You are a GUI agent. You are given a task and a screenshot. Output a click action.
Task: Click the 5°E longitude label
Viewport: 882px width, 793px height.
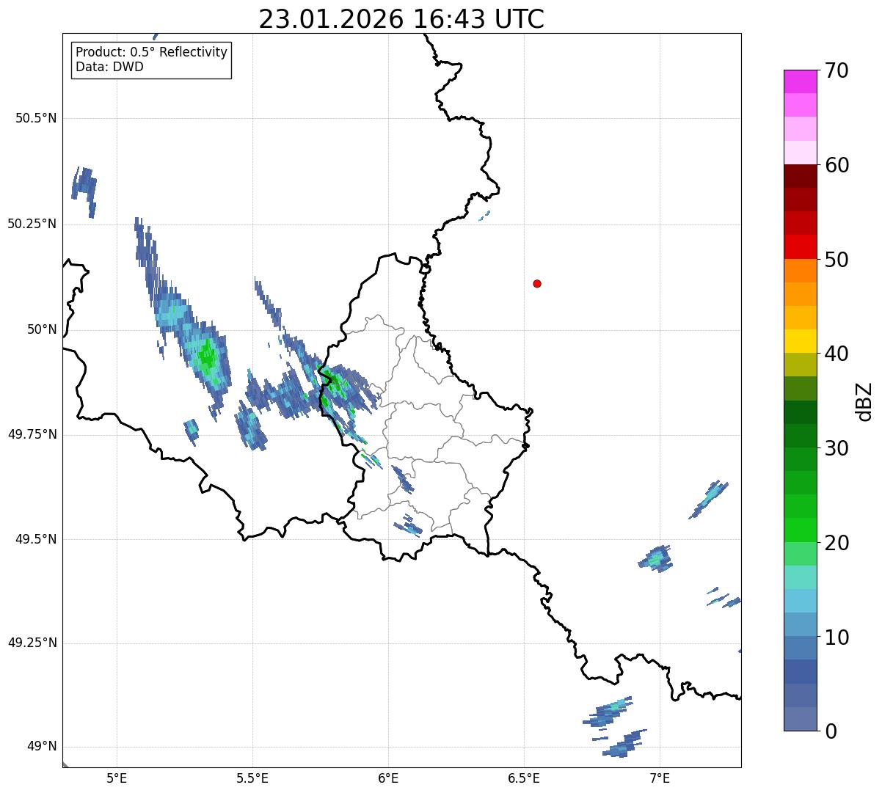(x=117, y=778)
